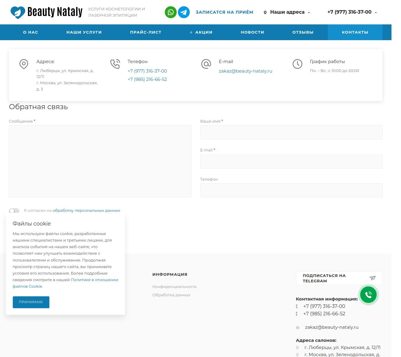Viewport: 401px width, 357px height.
Task: Click the clock icon beside График работы
Action: (297, 64)
